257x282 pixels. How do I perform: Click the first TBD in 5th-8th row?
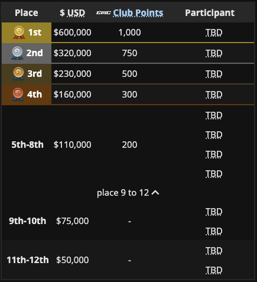click(x=214, y=115)
